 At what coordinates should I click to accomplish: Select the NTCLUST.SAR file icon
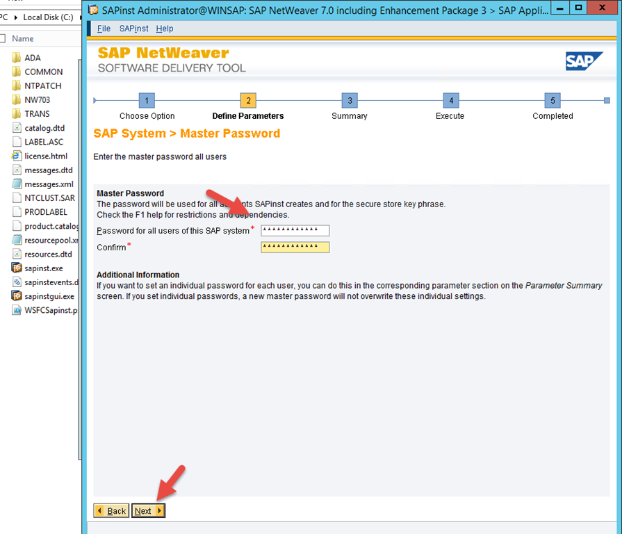17,198
